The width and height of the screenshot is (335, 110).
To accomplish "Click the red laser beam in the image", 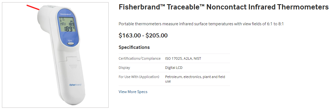I will click(33, 7).
